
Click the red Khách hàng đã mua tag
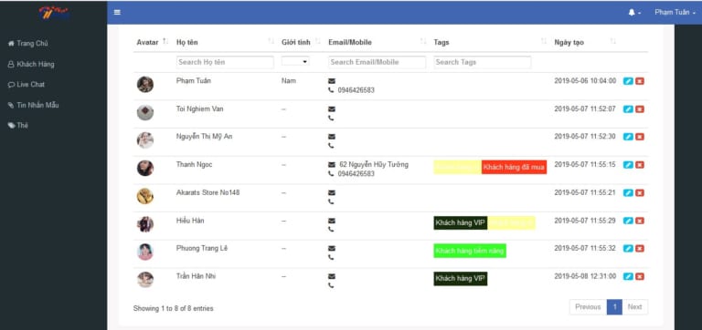514,167
